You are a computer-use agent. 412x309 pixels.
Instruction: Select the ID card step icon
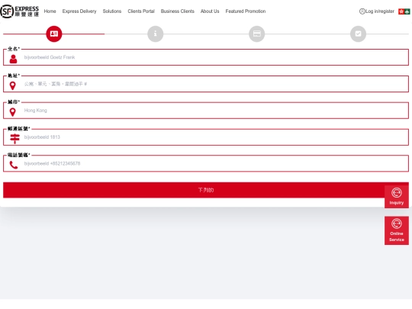[54, 34]
